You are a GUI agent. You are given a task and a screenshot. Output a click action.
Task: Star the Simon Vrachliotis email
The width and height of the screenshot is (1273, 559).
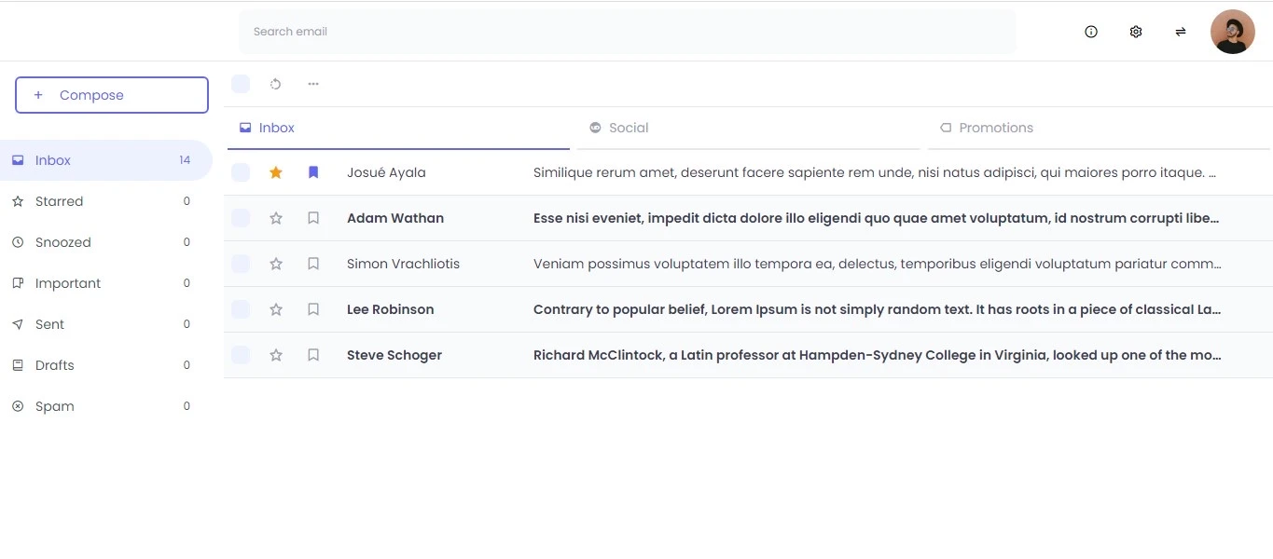point(276,264)
